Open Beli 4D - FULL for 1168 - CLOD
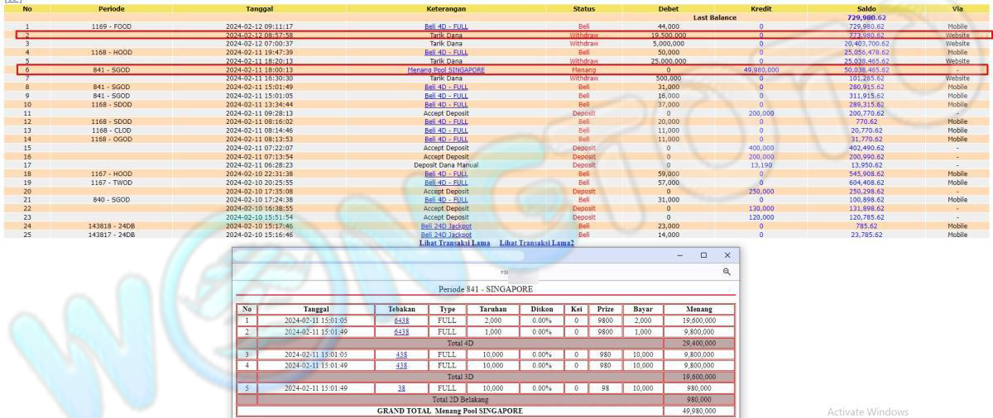This screenshot has height=418, width=993. click(446, 131)
